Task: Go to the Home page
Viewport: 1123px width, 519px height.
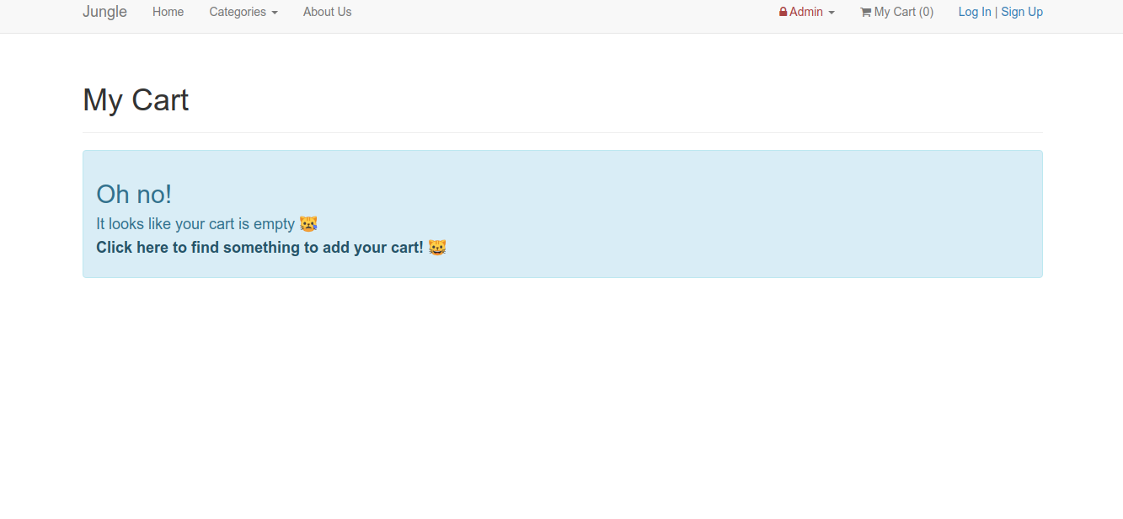Action: coord(168,12)
